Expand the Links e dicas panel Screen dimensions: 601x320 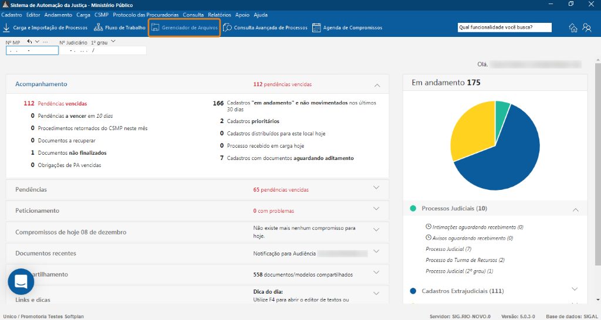[376, 293]
